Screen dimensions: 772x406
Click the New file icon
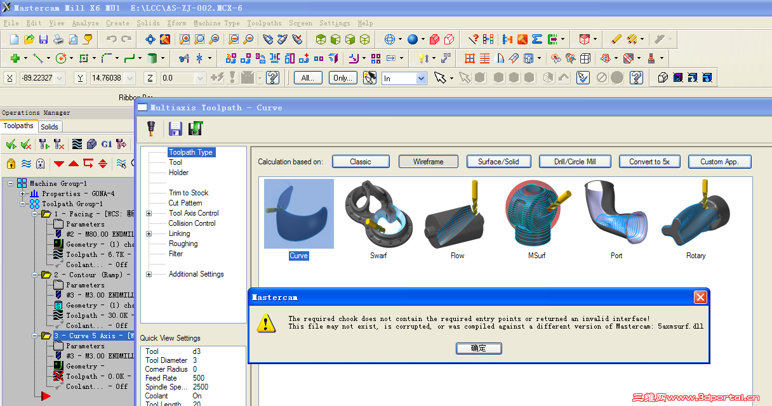point(15,39)
